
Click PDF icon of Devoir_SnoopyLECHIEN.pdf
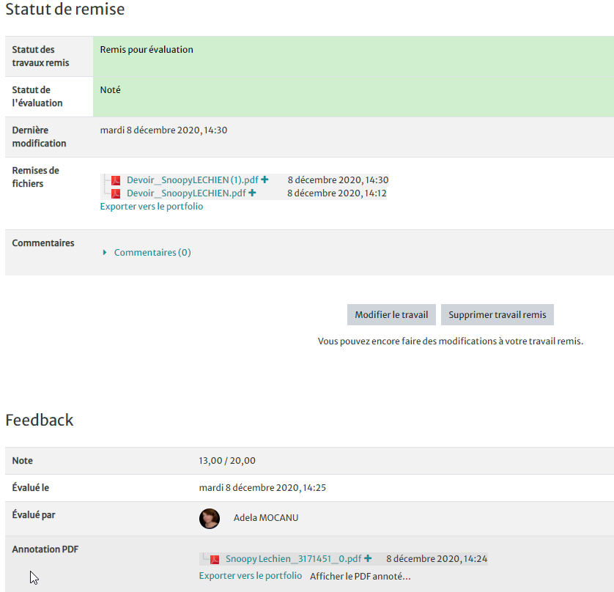tap(116, 193)
